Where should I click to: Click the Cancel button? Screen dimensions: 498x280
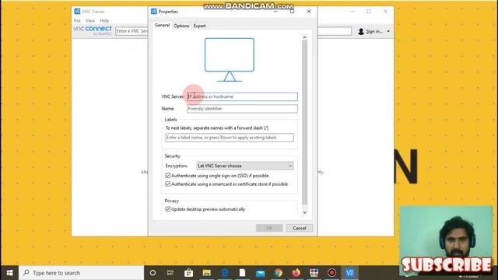[x=299, y=228]
